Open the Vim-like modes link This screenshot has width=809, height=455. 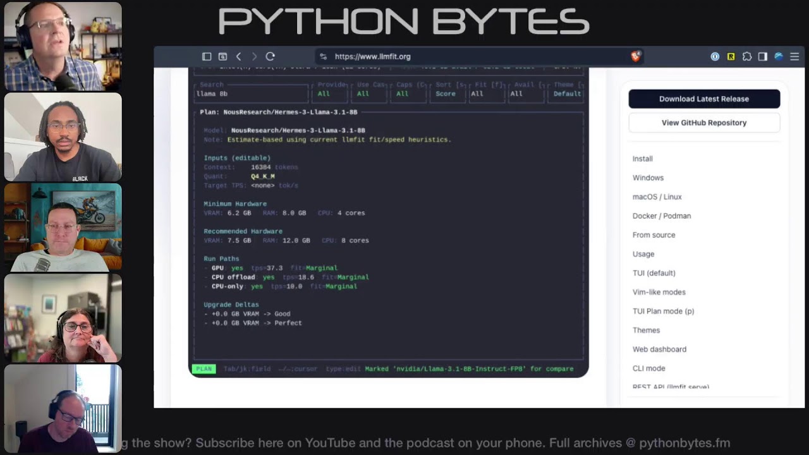click(x=659, y=292)
